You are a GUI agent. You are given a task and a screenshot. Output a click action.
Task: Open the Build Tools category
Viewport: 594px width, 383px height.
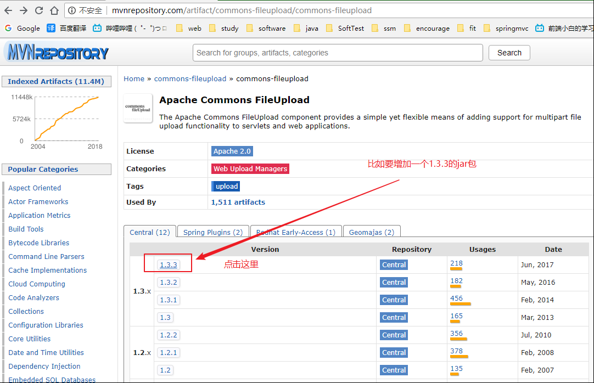click(x=26, y=229)
